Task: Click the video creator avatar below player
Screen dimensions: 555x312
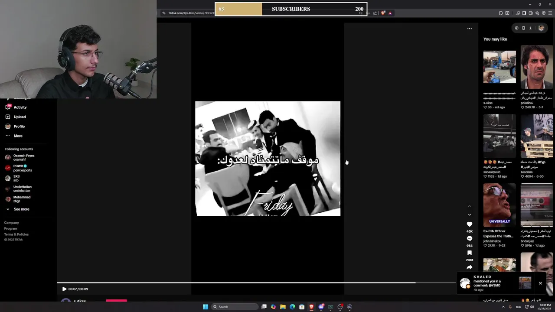Action: [66, 301]
